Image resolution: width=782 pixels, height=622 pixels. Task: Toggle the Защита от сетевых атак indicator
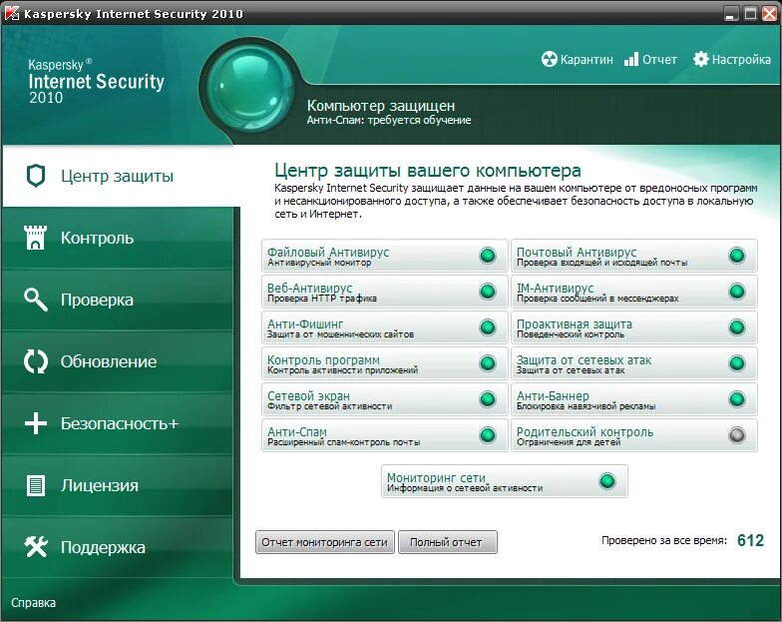click(x=736, y=363)
